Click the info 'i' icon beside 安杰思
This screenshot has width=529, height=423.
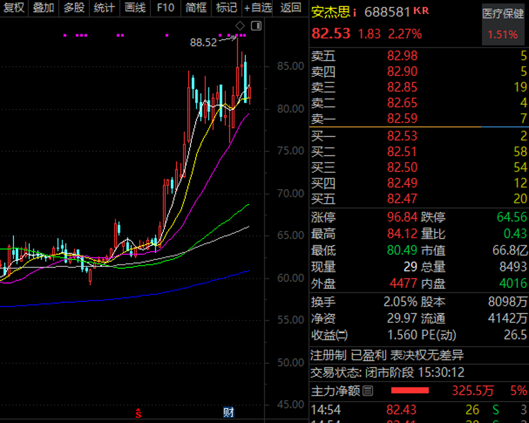pos(355,12)
